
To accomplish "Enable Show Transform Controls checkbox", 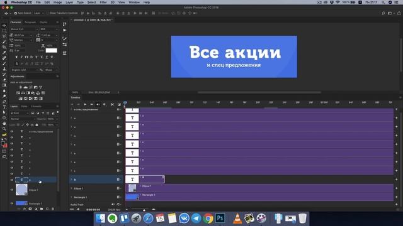I will tap(48, 13).
